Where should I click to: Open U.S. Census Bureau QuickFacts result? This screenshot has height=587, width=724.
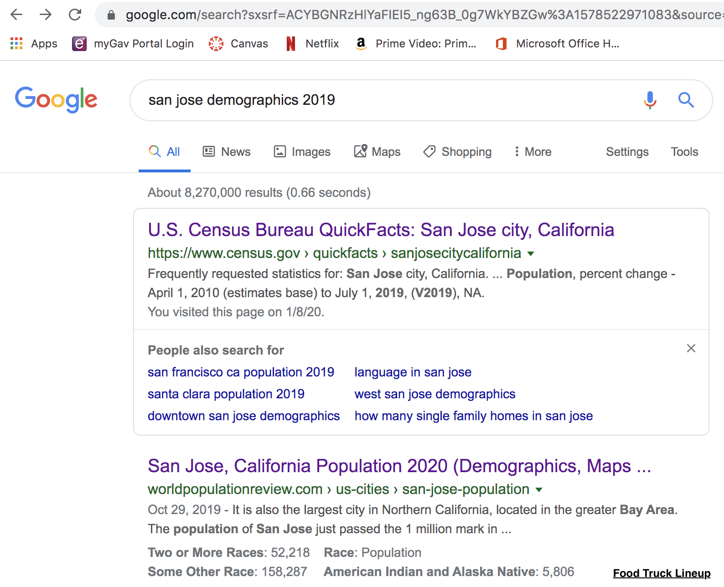[381, 230]
